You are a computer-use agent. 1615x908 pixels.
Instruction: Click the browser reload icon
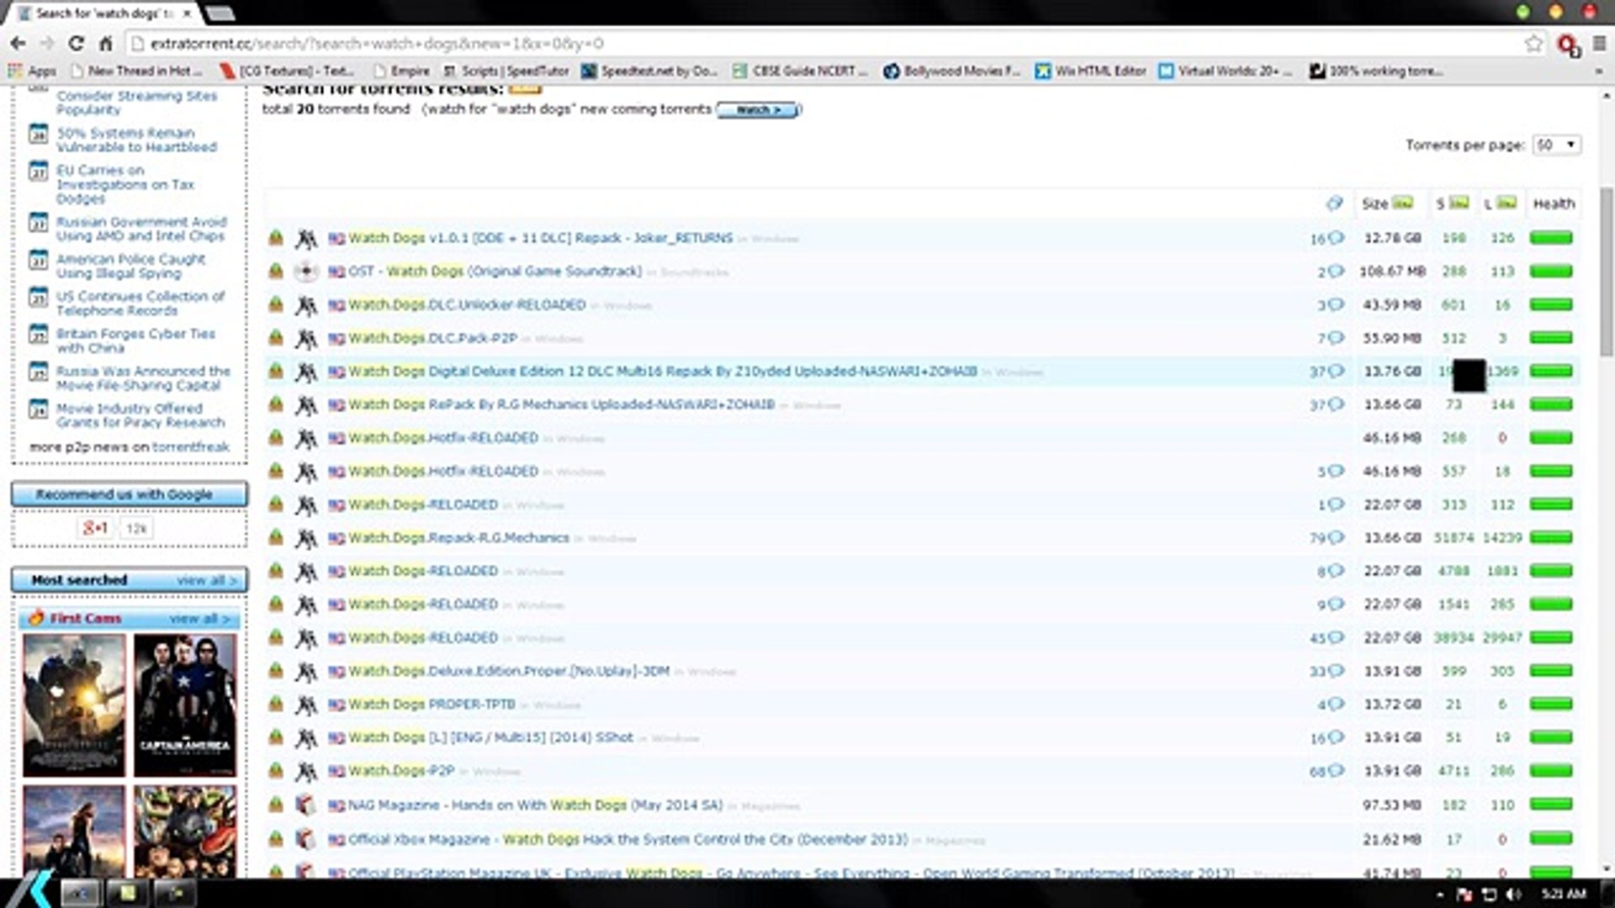click(76, 44)
